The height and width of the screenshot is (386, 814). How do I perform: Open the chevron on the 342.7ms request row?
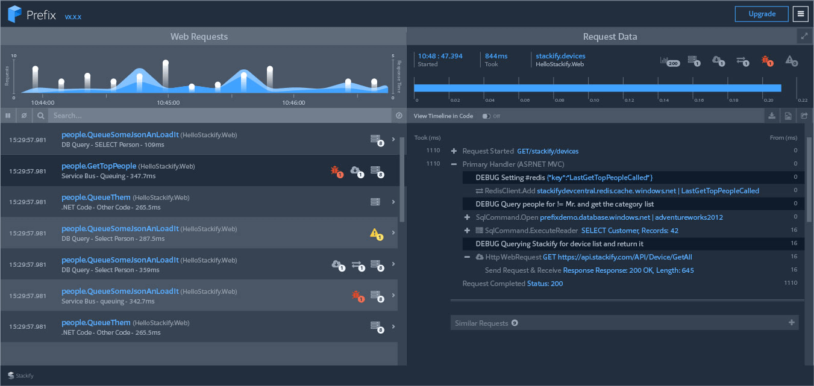393,295
